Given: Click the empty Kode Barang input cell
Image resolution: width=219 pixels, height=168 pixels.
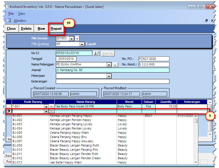Looking at the screenshot, I should click(x=28, y=111).
